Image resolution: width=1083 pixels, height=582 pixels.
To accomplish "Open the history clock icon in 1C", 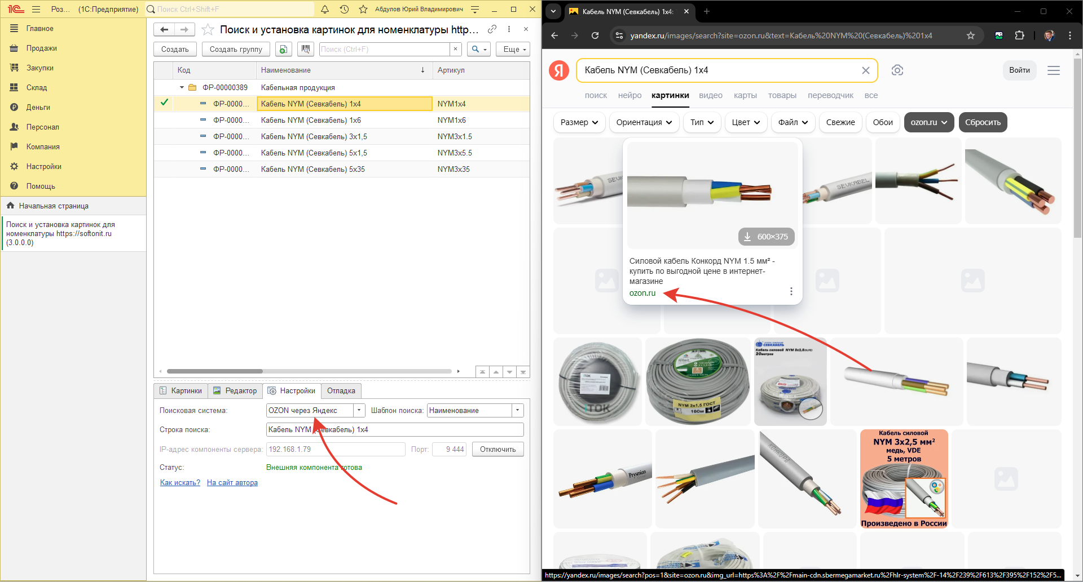I will coord(344,9).
